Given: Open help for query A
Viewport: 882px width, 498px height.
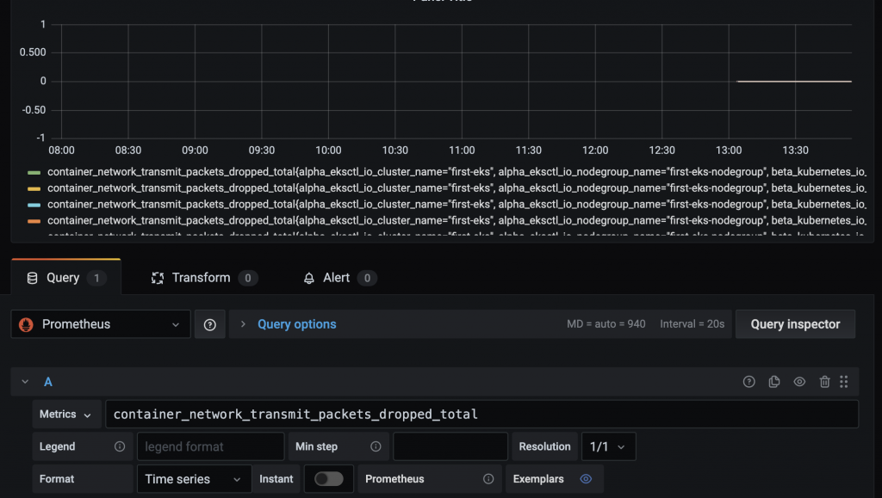Looking at the screenshot, I should tap(749, 382).
